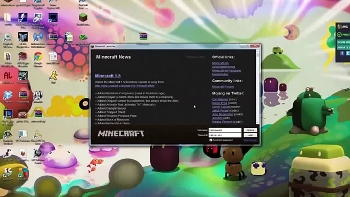The width and height of the screenshot is (350, 197).
Task: Open the Torbela desktop shortcut
Action: click(8, 153)
